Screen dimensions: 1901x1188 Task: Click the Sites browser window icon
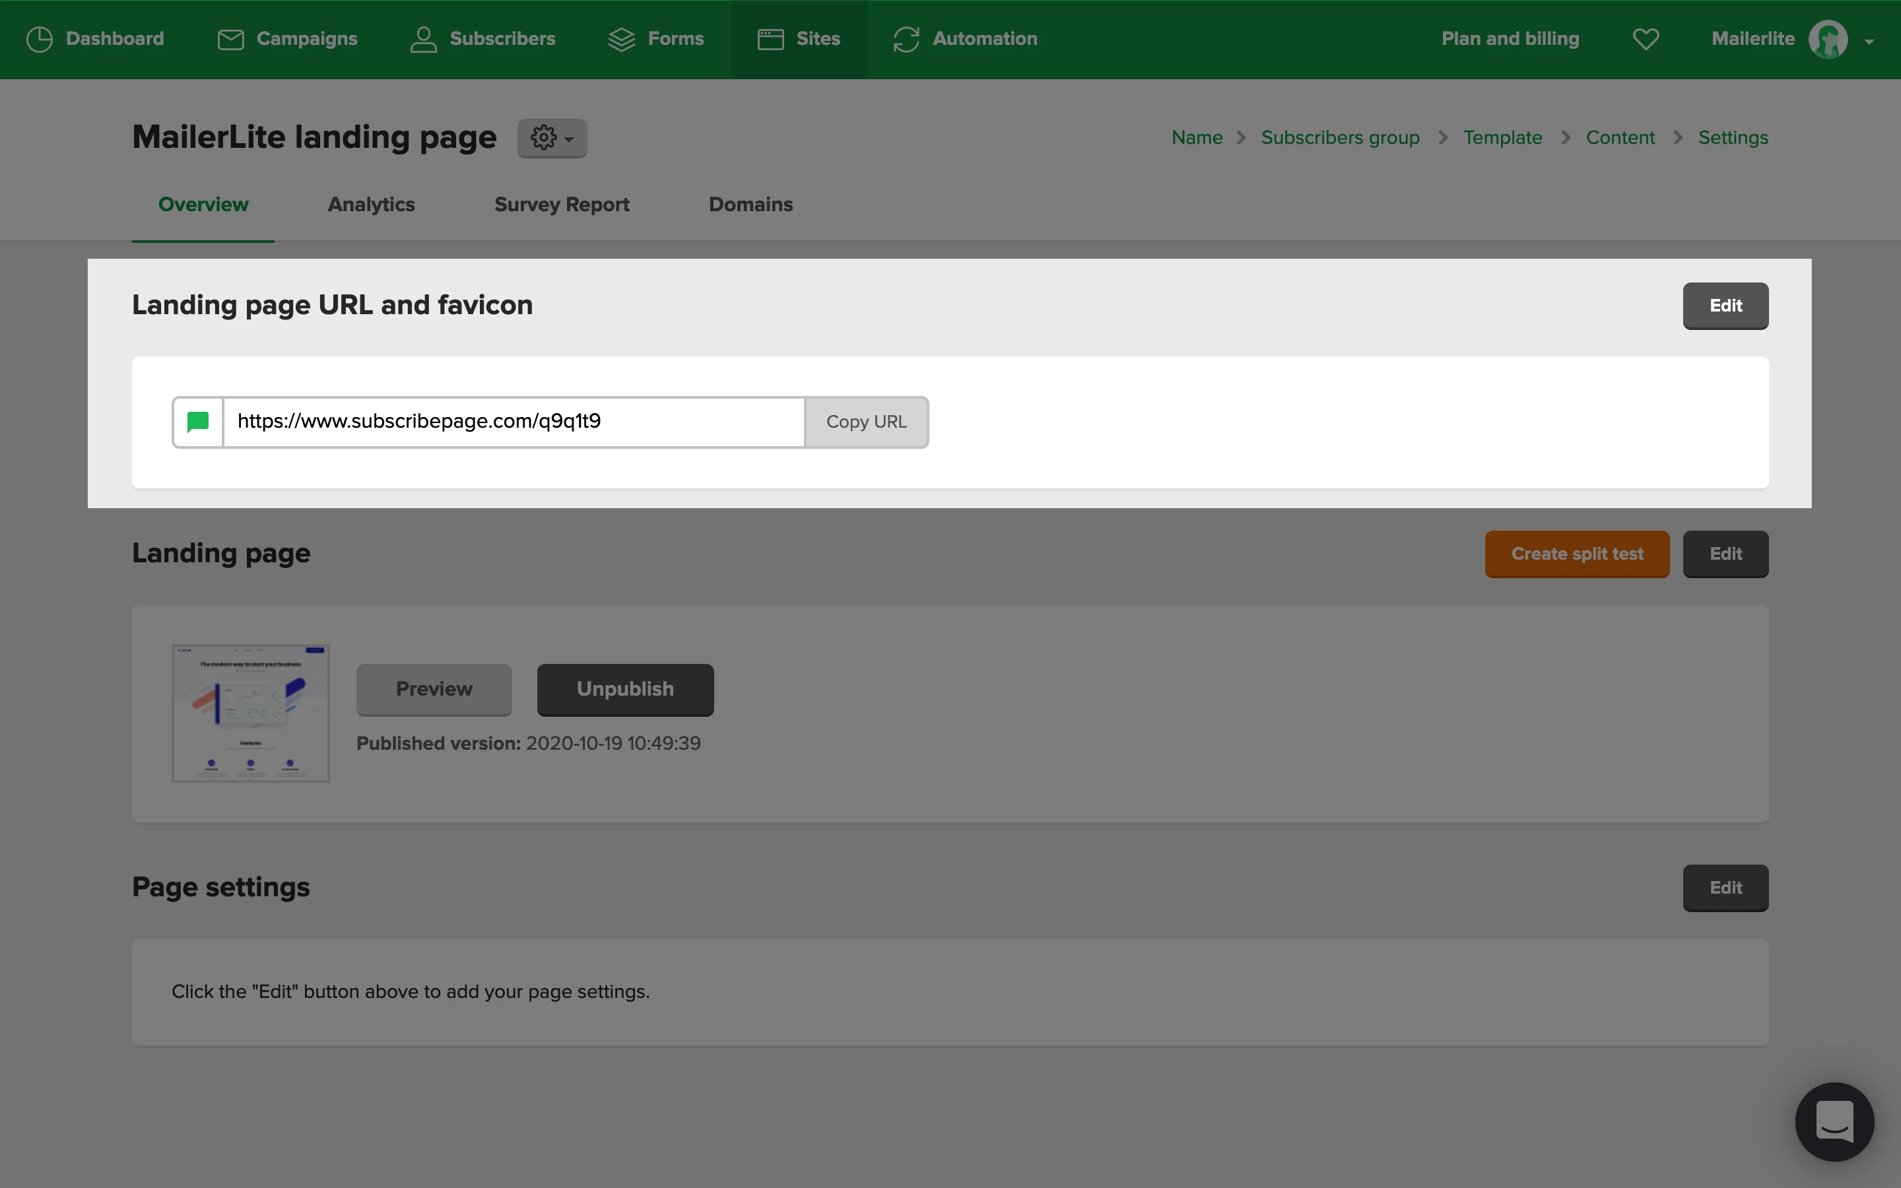pos(770,40)
